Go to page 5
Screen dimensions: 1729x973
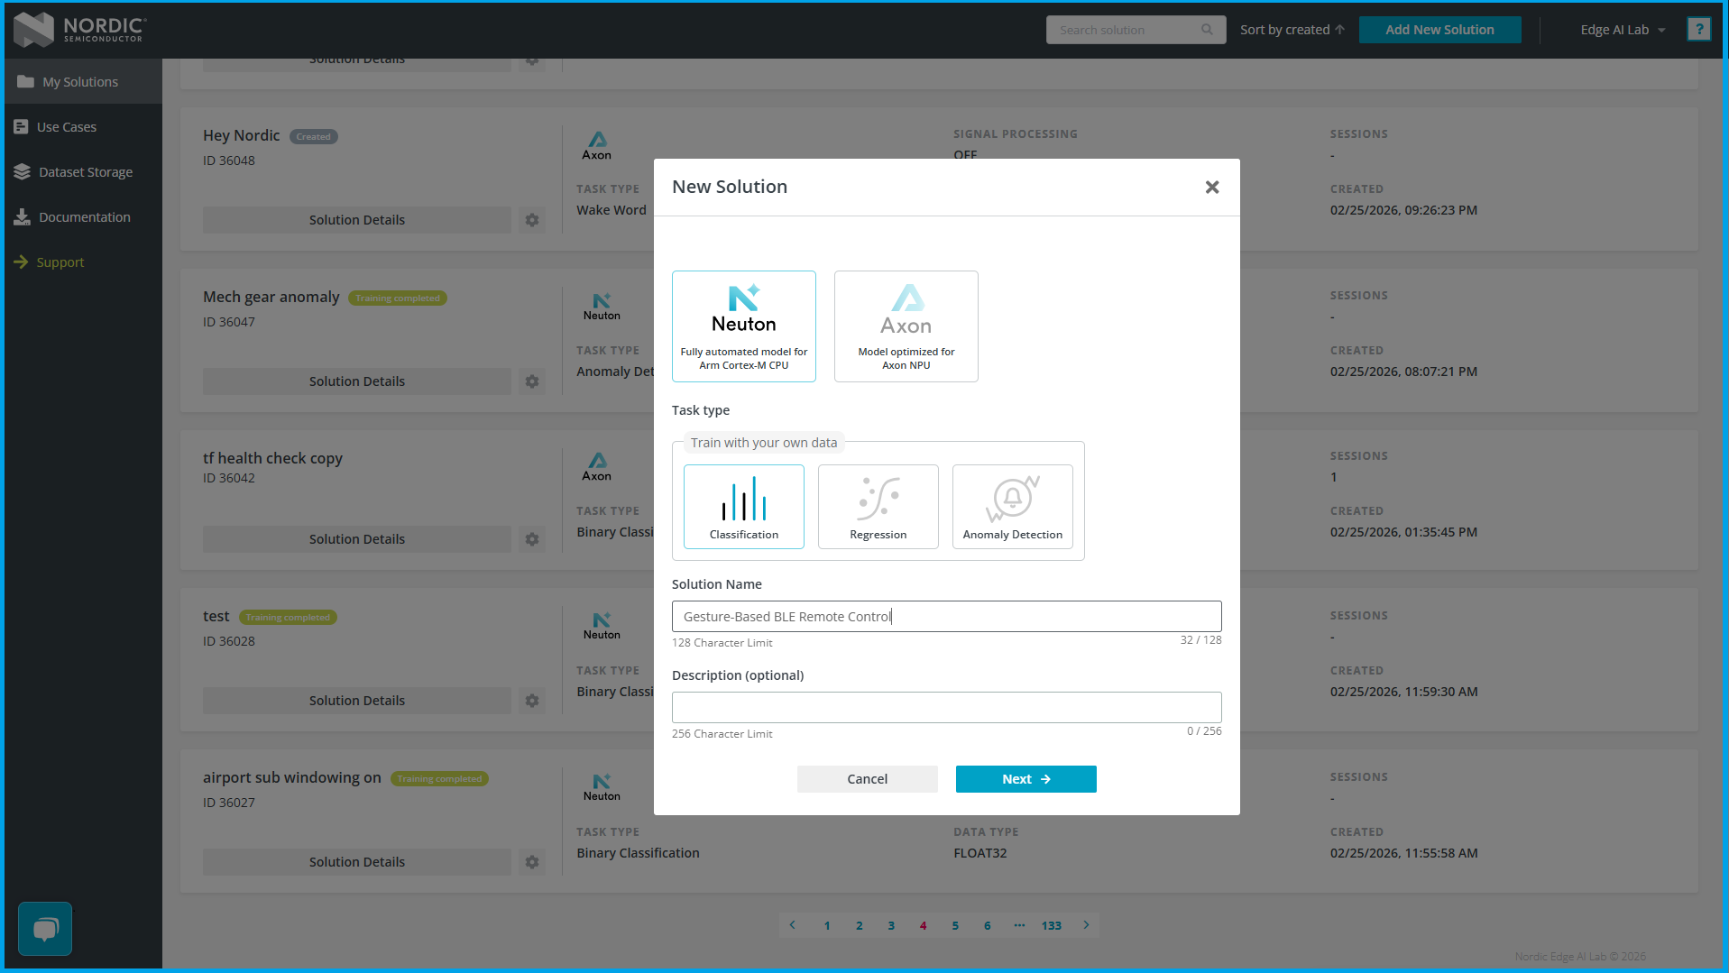(x=955, y=925)
